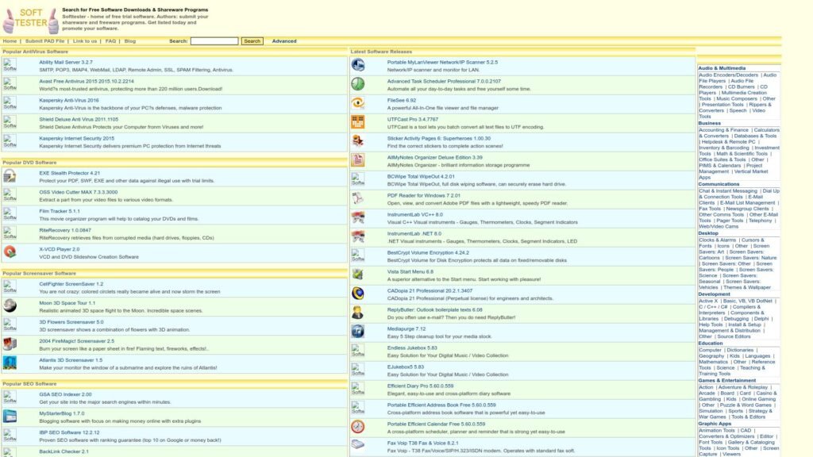
Task: Click the image placeholder beside Film Tracker
Action: tap(10, 214)
